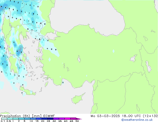Pick the 2–5 mm legend swatch
158x122 pixels.
tap(21, 119)
